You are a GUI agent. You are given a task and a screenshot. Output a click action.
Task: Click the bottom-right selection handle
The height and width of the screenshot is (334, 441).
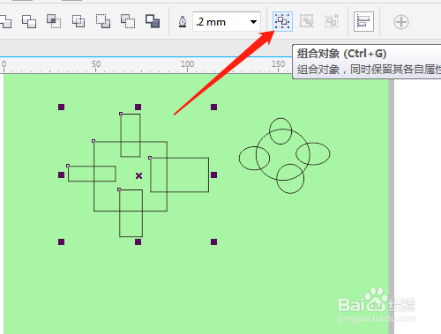pyautogui.click(x=213, y=241)
